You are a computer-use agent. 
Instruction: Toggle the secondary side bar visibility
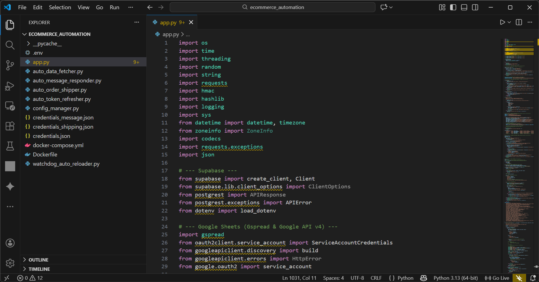pos(475,7)
